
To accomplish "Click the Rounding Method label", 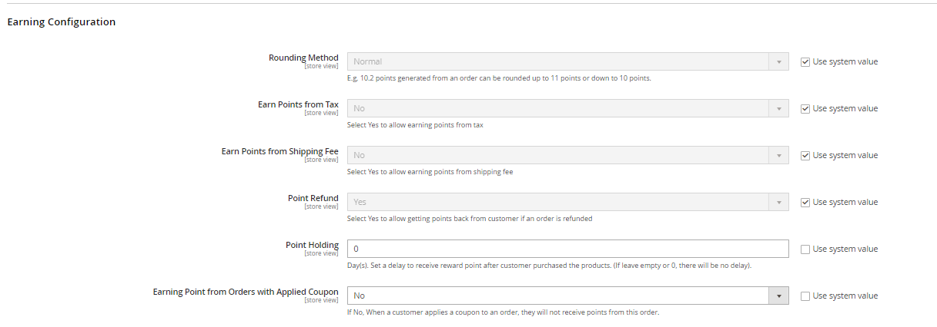I will 303,58.
